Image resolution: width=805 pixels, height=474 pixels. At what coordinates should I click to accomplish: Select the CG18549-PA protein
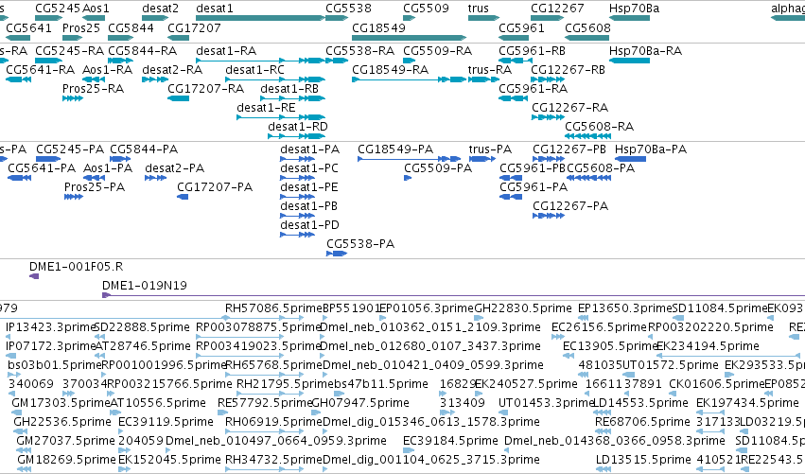[x=395, y=149]
